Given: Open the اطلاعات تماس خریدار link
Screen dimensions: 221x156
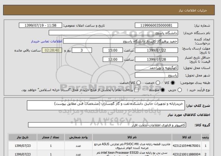Looking at the screenshot, I should coord(46,41).
